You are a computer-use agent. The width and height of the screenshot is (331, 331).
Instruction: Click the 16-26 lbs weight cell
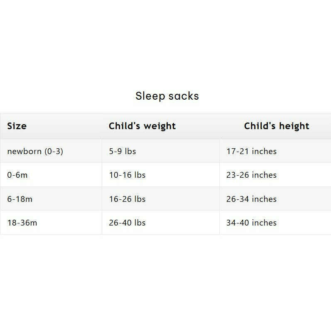pos(127,199)
